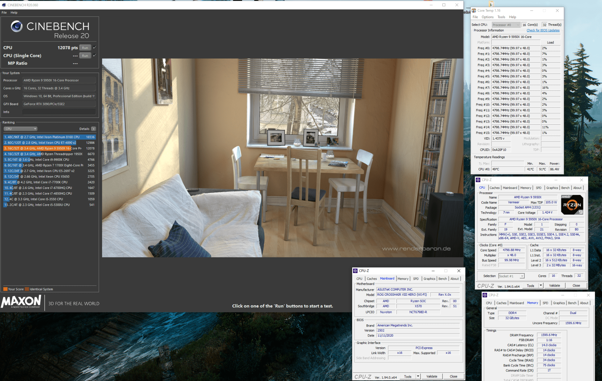Maximize the Cinebench window
The image size is (602, 381).
tap(444, 5)
